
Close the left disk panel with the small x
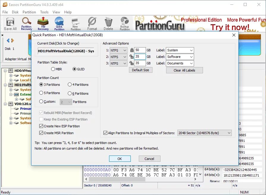pyautogui.click(x=2, y=35)
